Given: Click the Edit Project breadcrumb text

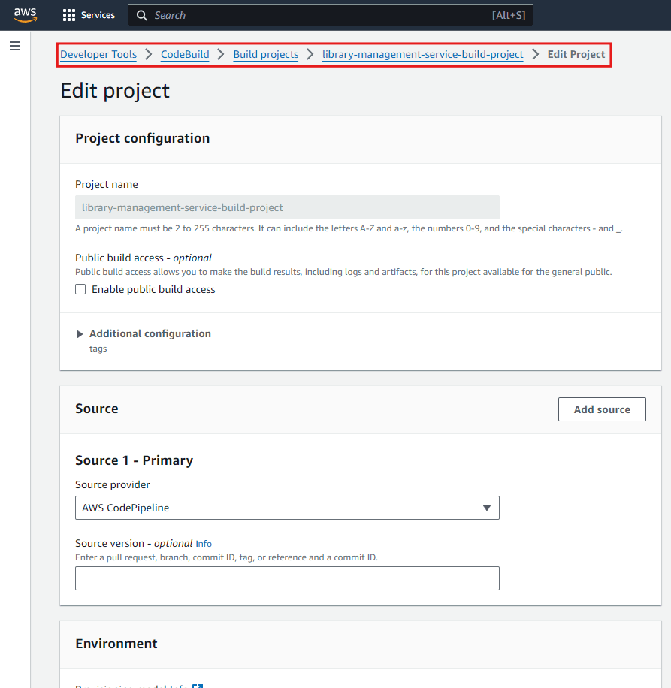Looking at the screenshot, I should coord(576,54).
